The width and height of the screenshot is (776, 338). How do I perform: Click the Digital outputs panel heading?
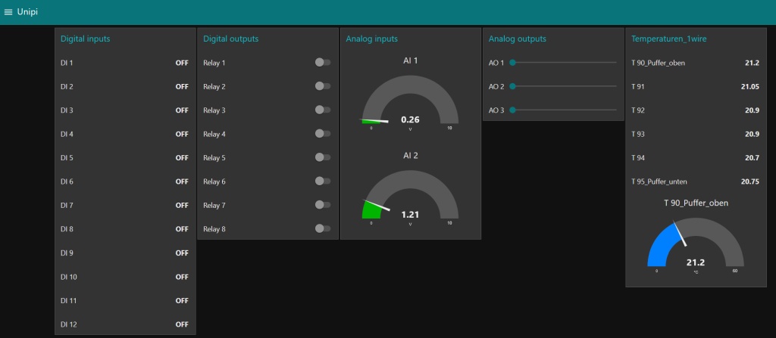230,39
